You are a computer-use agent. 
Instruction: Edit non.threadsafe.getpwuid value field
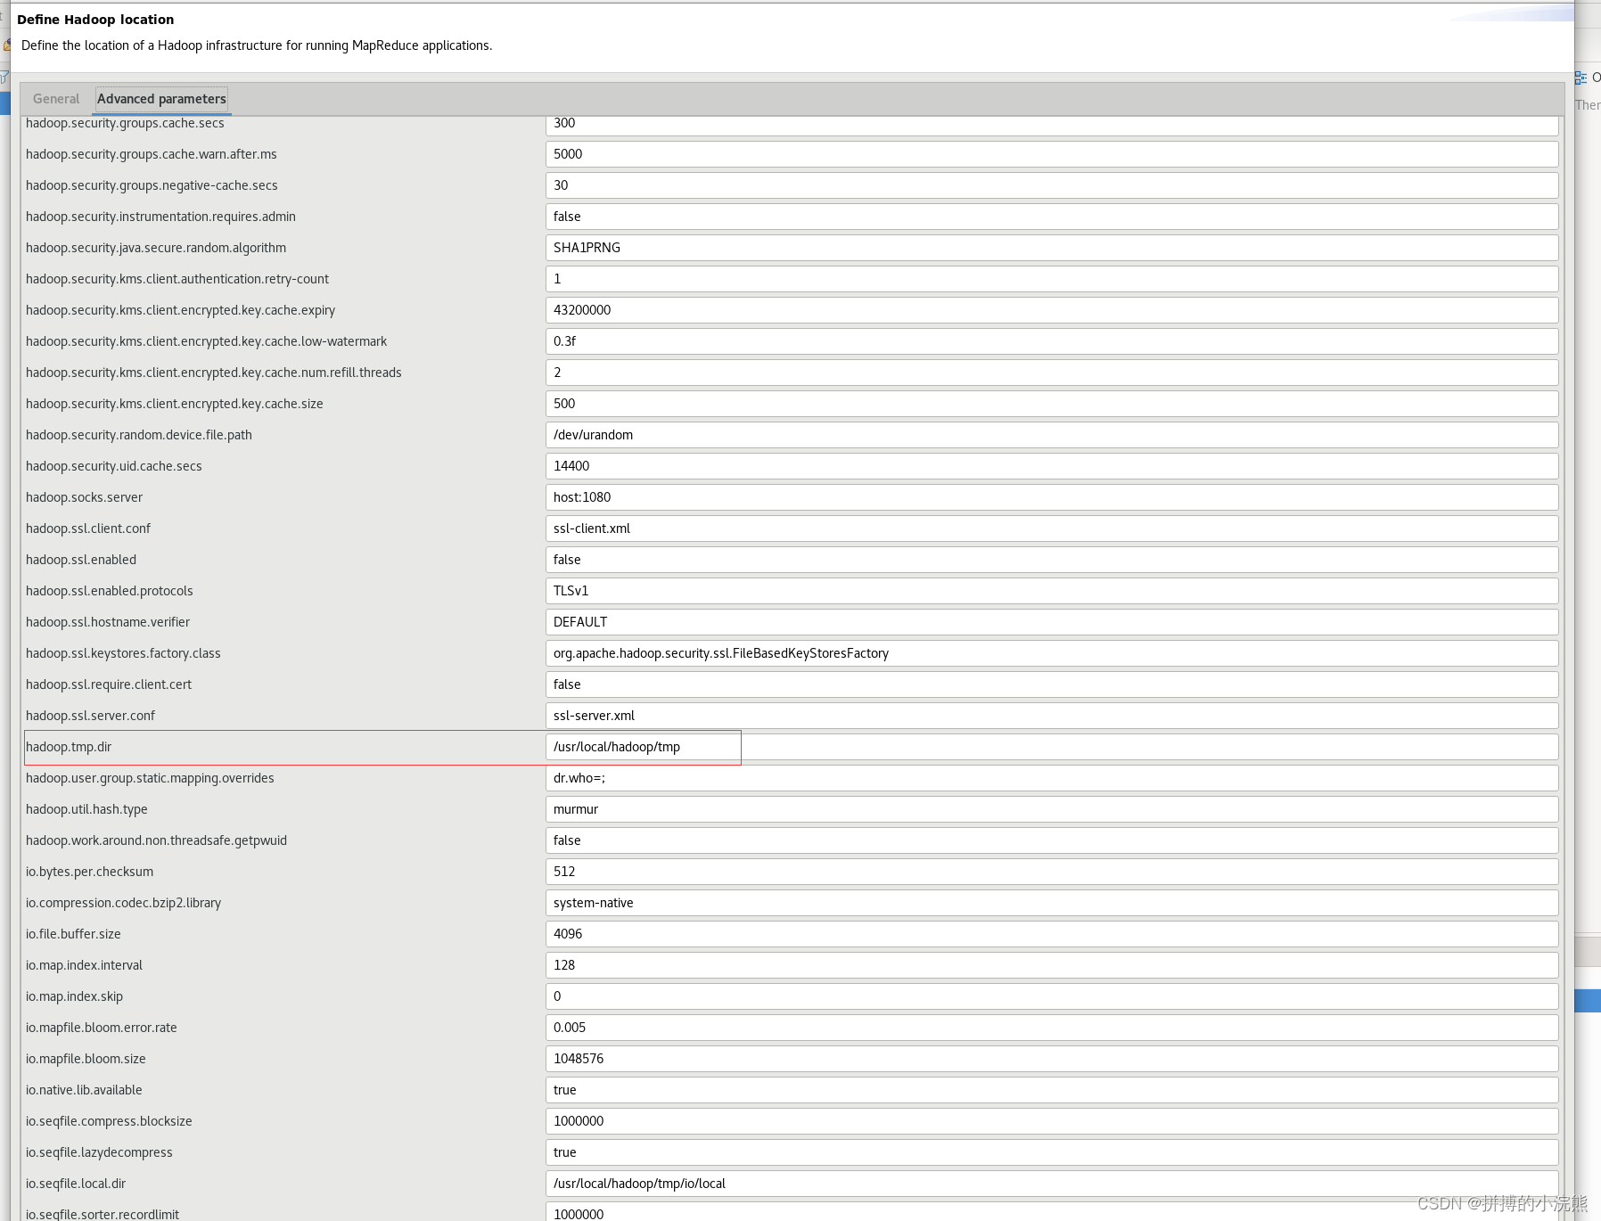[1052, 840]
